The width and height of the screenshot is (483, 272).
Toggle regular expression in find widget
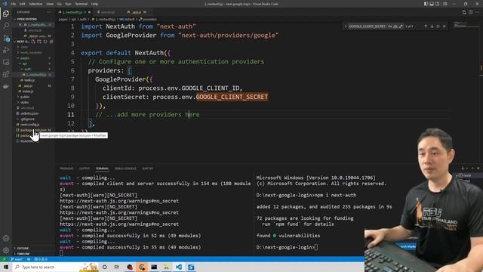coord(401,26)
